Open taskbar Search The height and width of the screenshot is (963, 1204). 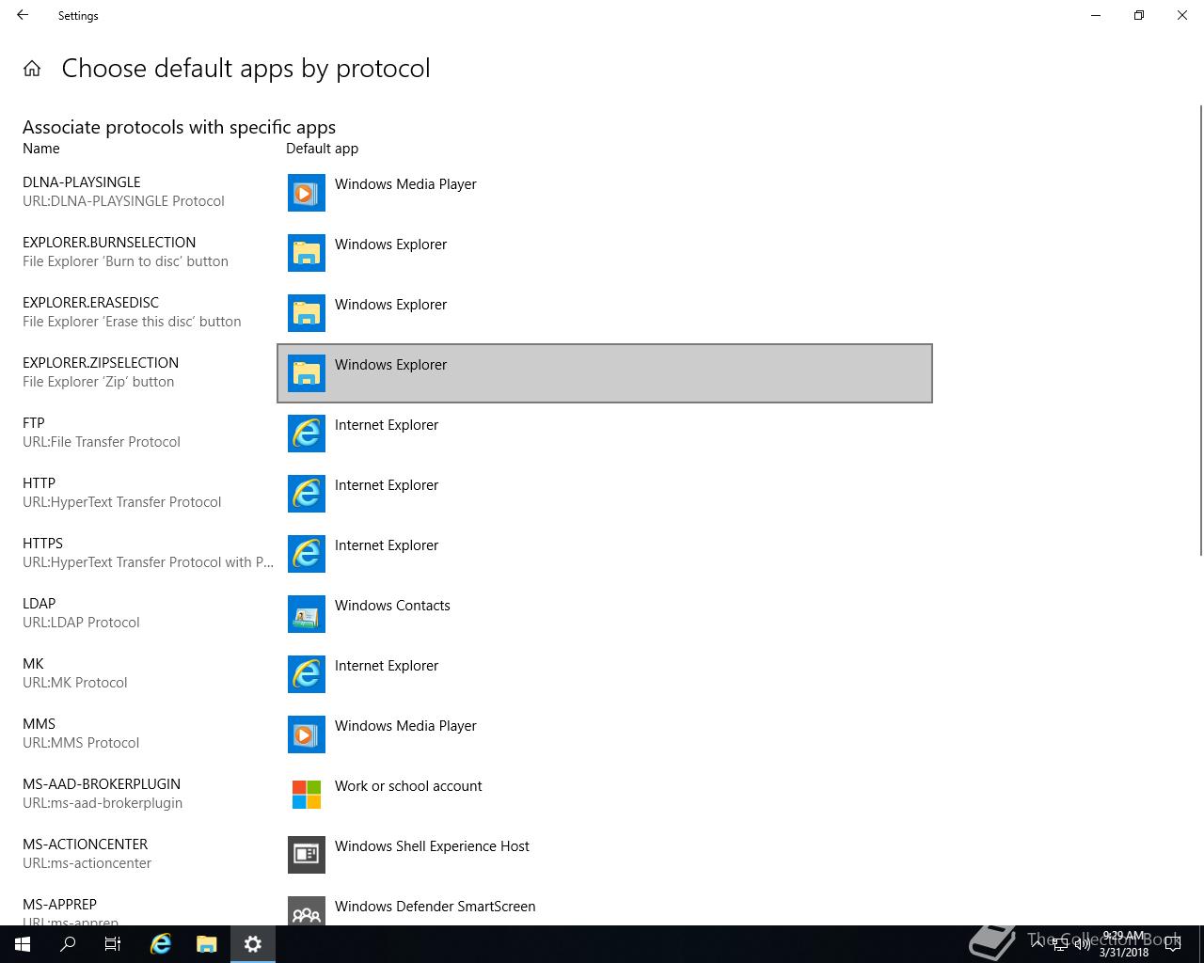68,944
